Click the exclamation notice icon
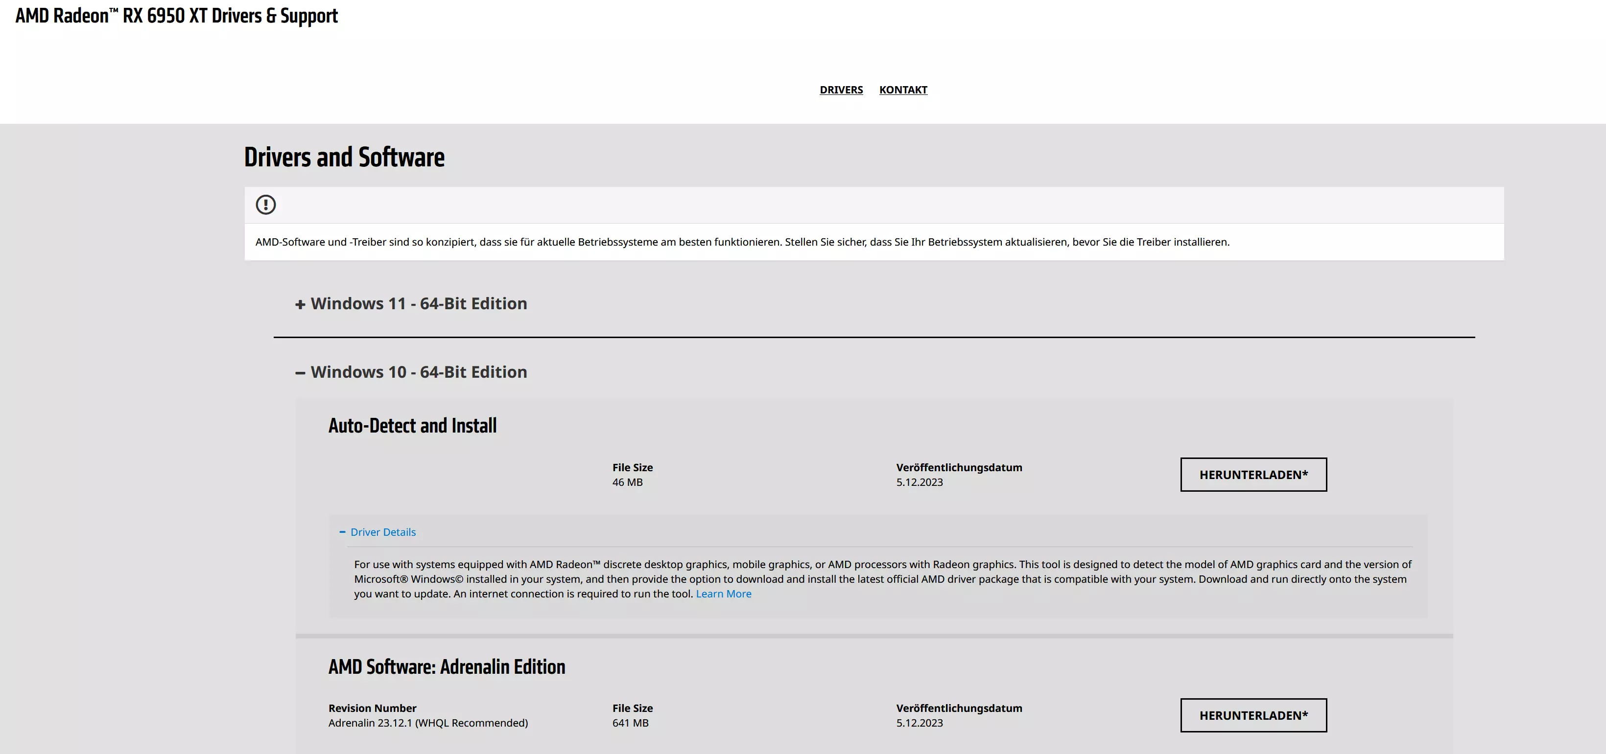Image resolution: width=1606 pixels, height=754 pixels. pos(265,205)
